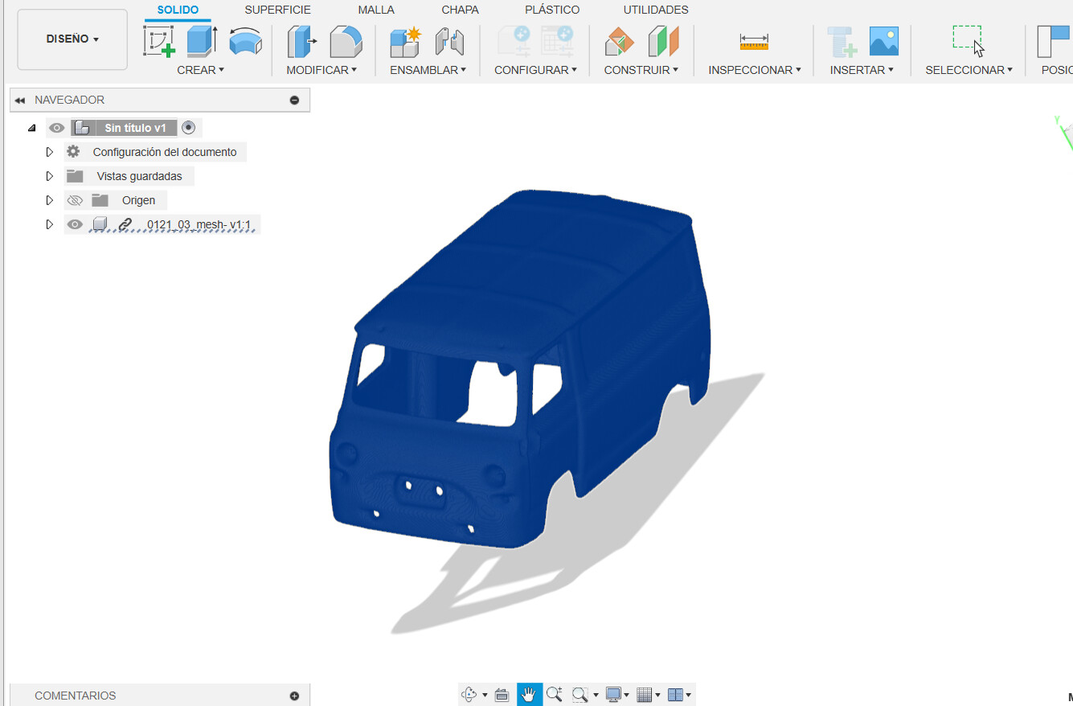
Task: Open the Measure tool ruler icon
Action: (x=754, y=41)
